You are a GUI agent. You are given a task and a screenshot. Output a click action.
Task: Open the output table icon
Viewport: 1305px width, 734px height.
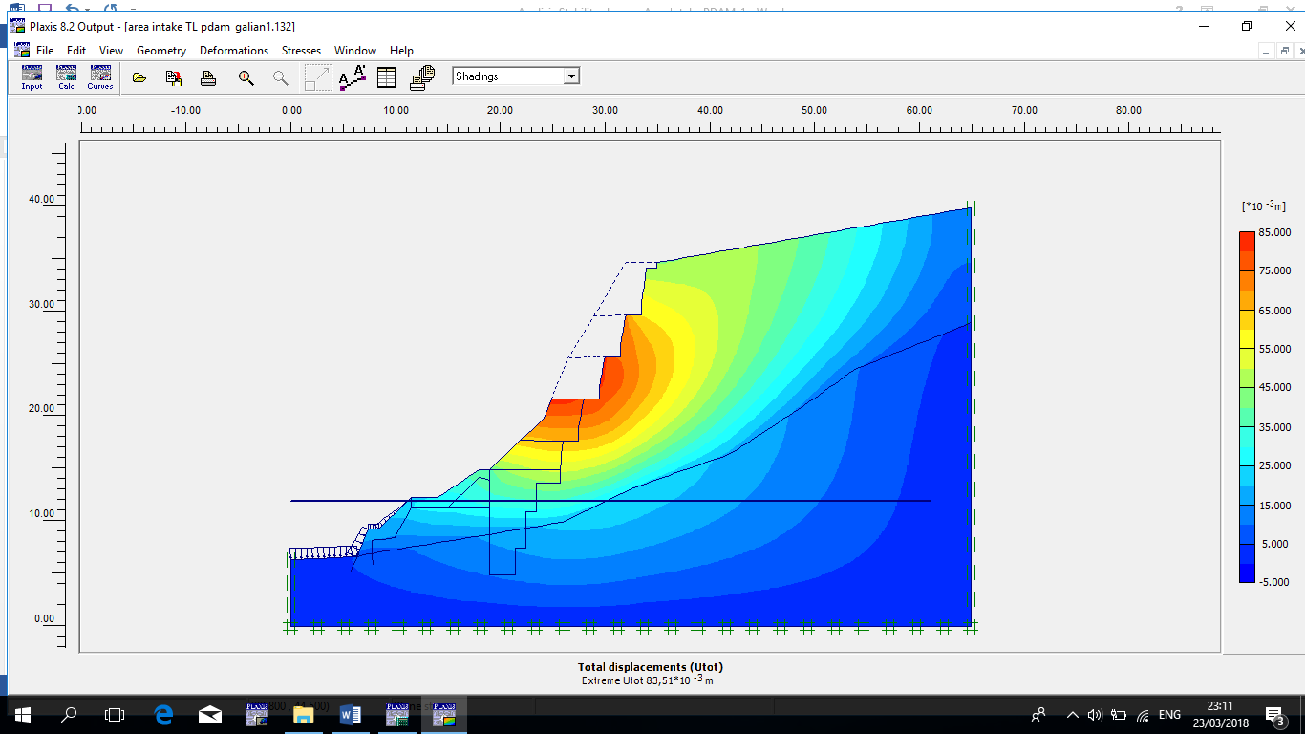[386, 76]
